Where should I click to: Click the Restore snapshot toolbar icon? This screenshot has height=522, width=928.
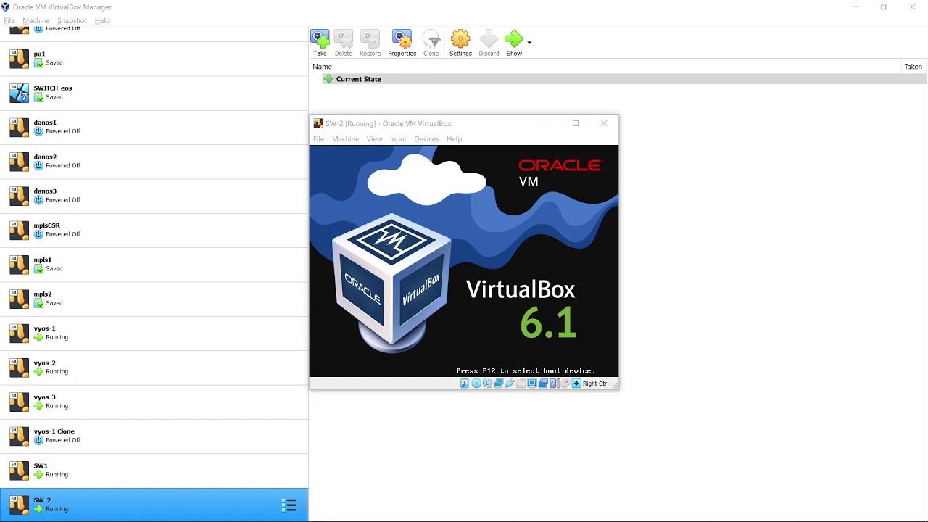370,43
